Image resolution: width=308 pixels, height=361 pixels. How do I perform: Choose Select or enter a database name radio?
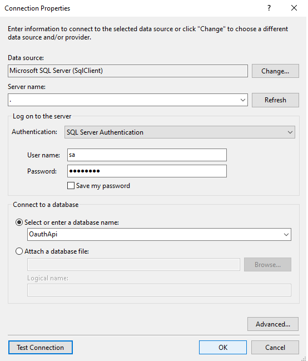(19, 222)
